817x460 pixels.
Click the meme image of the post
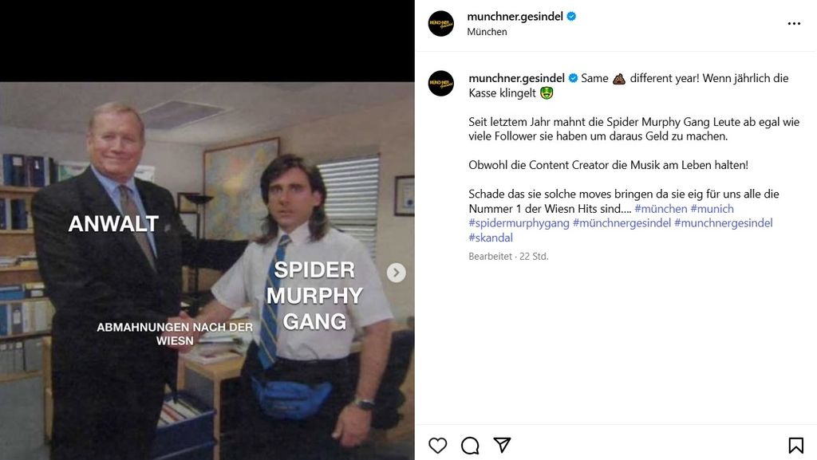pyautogui.click(x=207, y=270)
